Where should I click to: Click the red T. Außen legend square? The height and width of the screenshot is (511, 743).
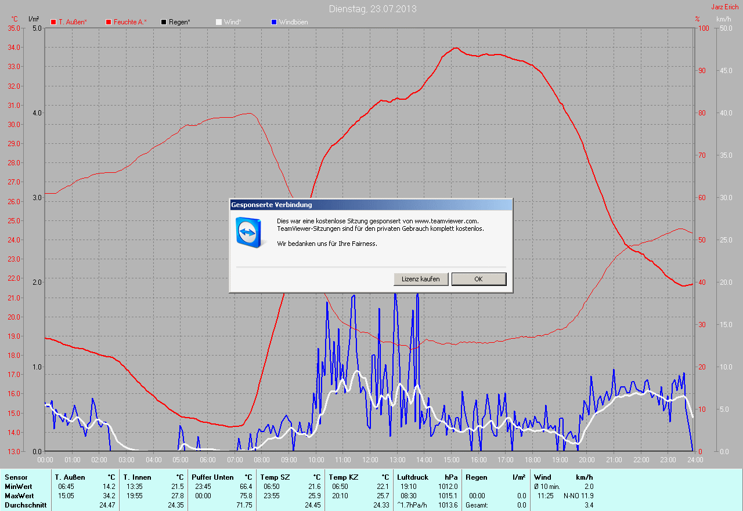pos(53,22)
